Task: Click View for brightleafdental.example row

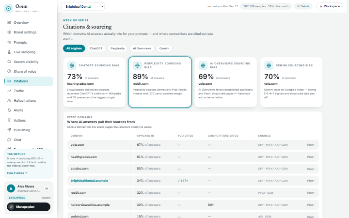Action: coord(311,181)
